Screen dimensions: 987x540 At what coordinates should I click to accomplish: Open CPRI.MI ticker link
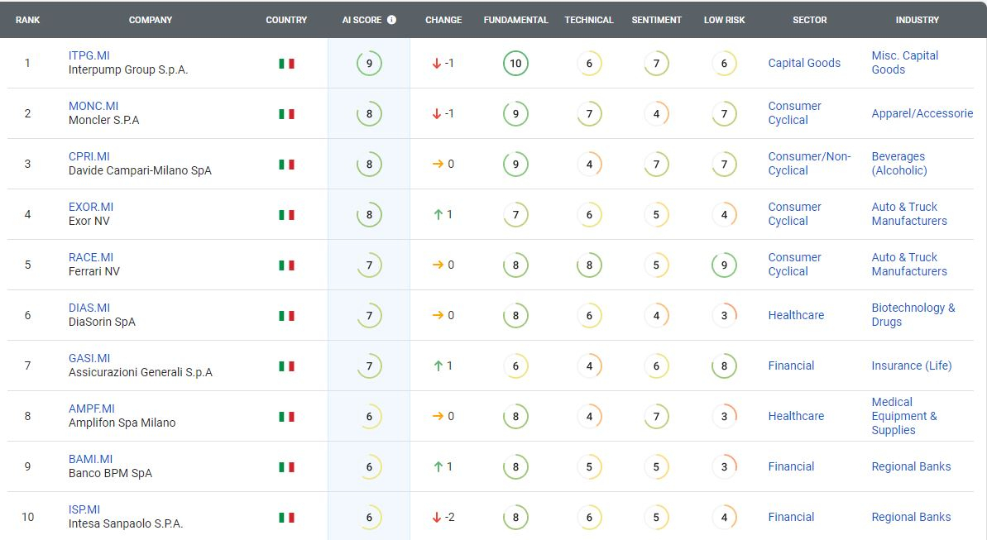click(89, 156)
